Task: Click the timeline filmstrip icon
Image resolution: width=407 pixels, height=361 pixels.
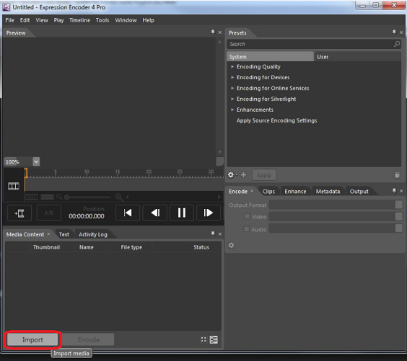Action: tap(14, 186)
